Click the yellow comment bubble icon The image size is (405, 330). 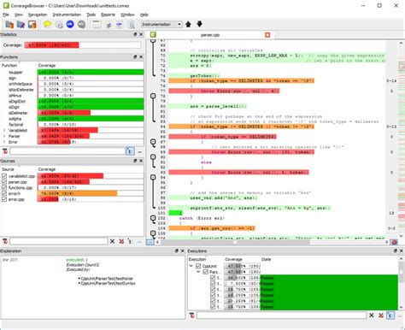[48, 25]
